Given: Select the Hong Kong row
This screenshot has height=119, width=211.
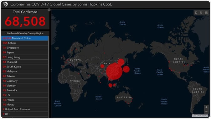Looking at the screenshot, I should pyautogui.click(x=25, y=57).
